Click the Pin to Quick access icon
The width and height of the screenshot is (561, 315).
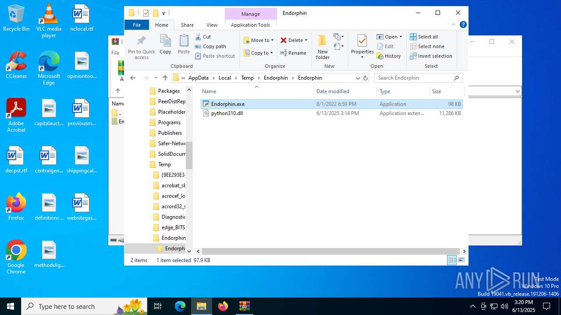tap(141, 42)
